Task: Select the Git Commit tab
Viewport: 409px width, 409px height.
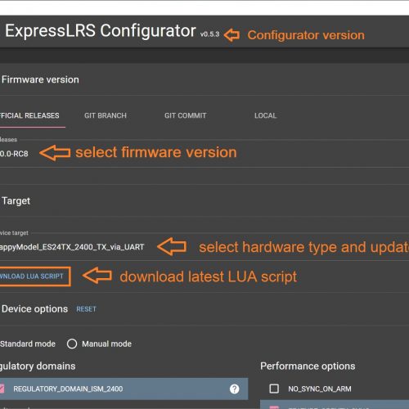Action: click(186, 115)
